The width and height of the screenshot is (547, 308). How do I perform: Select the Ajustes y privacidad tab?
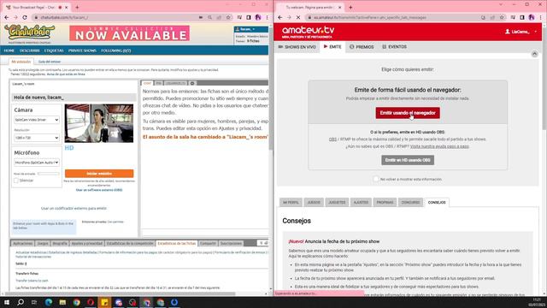(87, 243)
